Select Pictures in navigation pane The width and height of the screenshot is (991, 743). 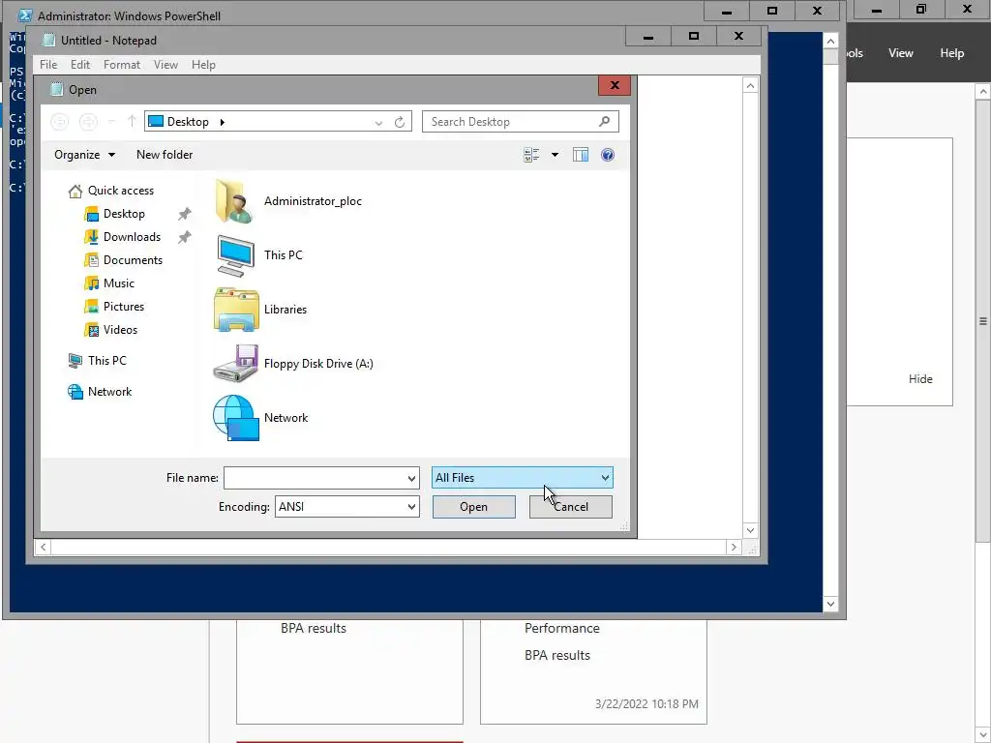pos(114,307)
